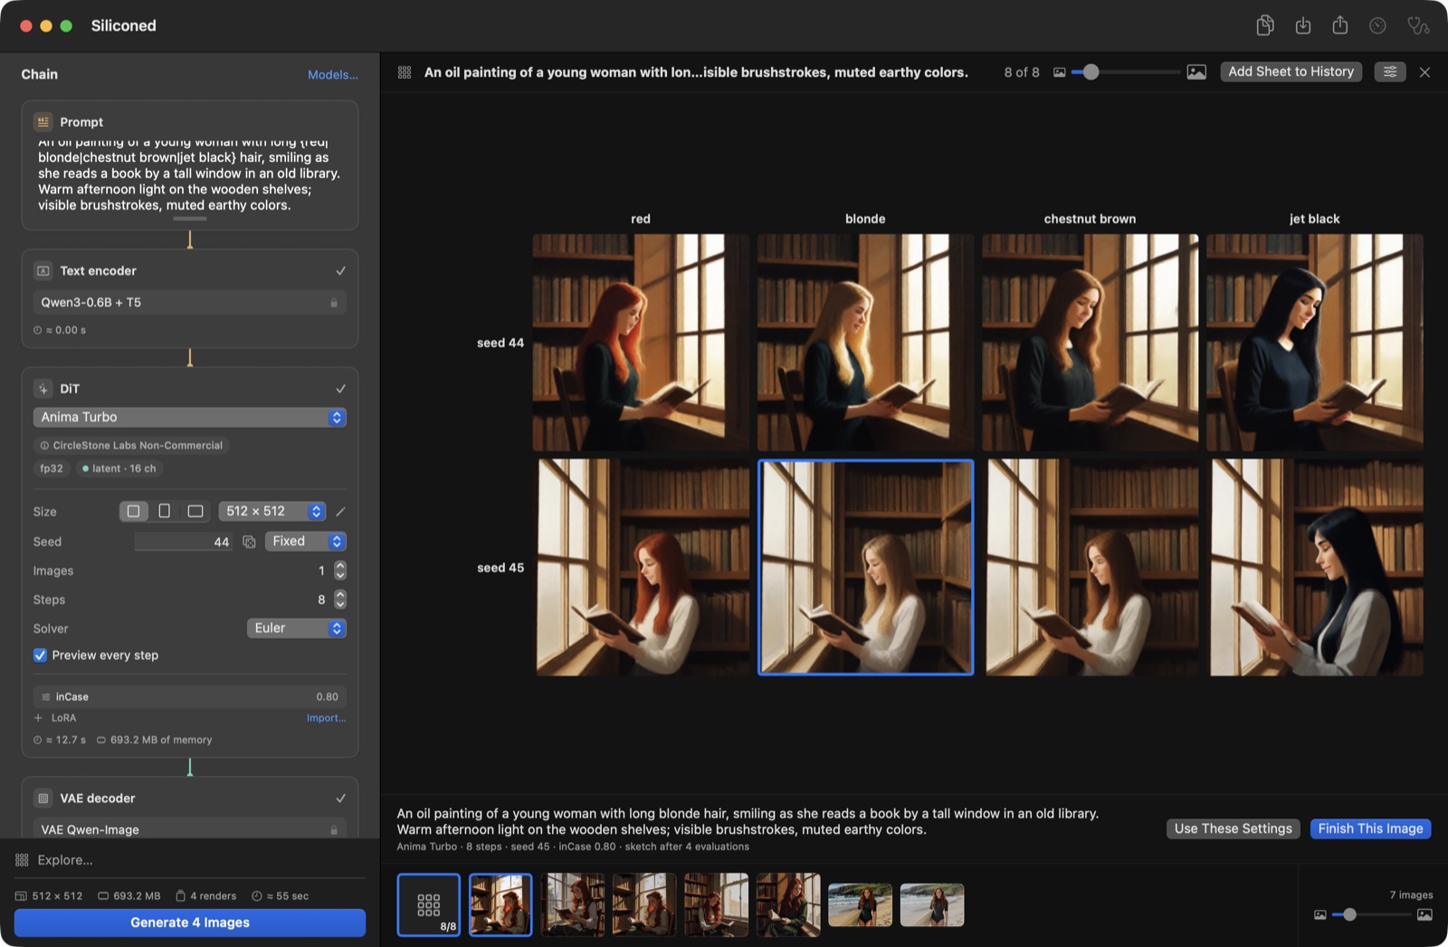Image resolution: width=1448 pixels, height=947 pixels.
Task: Click Add Sheet to History
Action: click(1291, 72)
